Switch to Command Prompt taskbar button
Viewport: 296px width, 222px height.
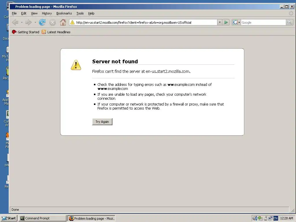pyautogui.click(x=42, y=218)
